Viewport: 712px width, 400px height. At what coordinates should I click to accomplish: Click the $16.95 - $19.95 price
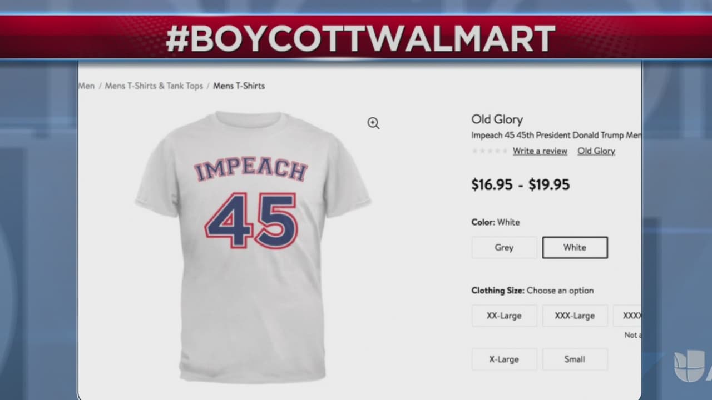point(520,185)
